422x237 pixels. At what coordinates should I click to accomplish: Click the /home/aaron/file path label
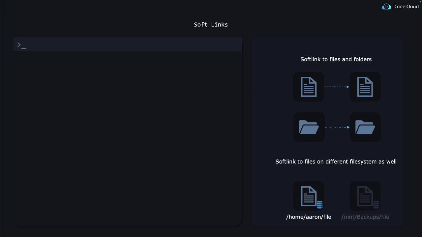[309, 217]
